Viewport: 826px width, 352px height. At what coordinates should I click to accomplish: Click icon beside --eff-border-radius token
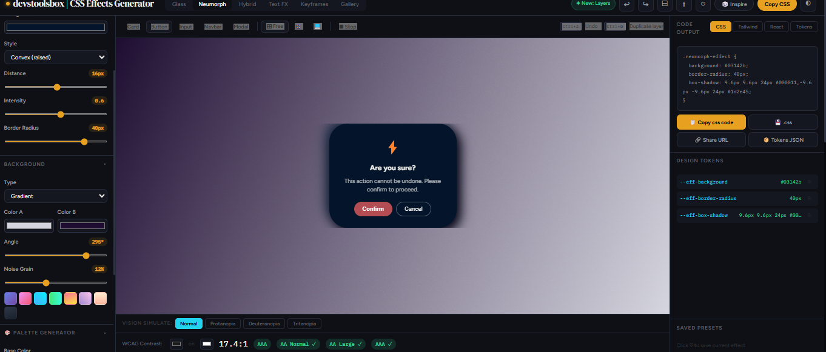[809, 198]
